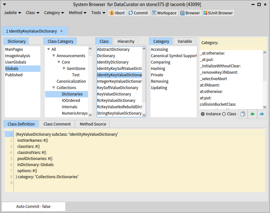
Task: Launch the SUnit Browser
Action: [x=218, y=13]
